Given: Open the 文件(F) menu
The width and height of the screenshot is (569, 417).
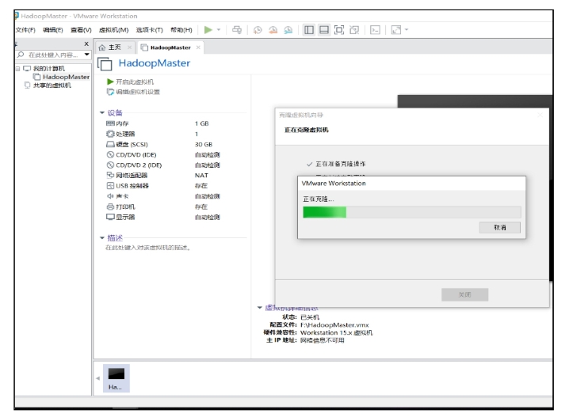Looking at the screenshot, I should (25, 30).
